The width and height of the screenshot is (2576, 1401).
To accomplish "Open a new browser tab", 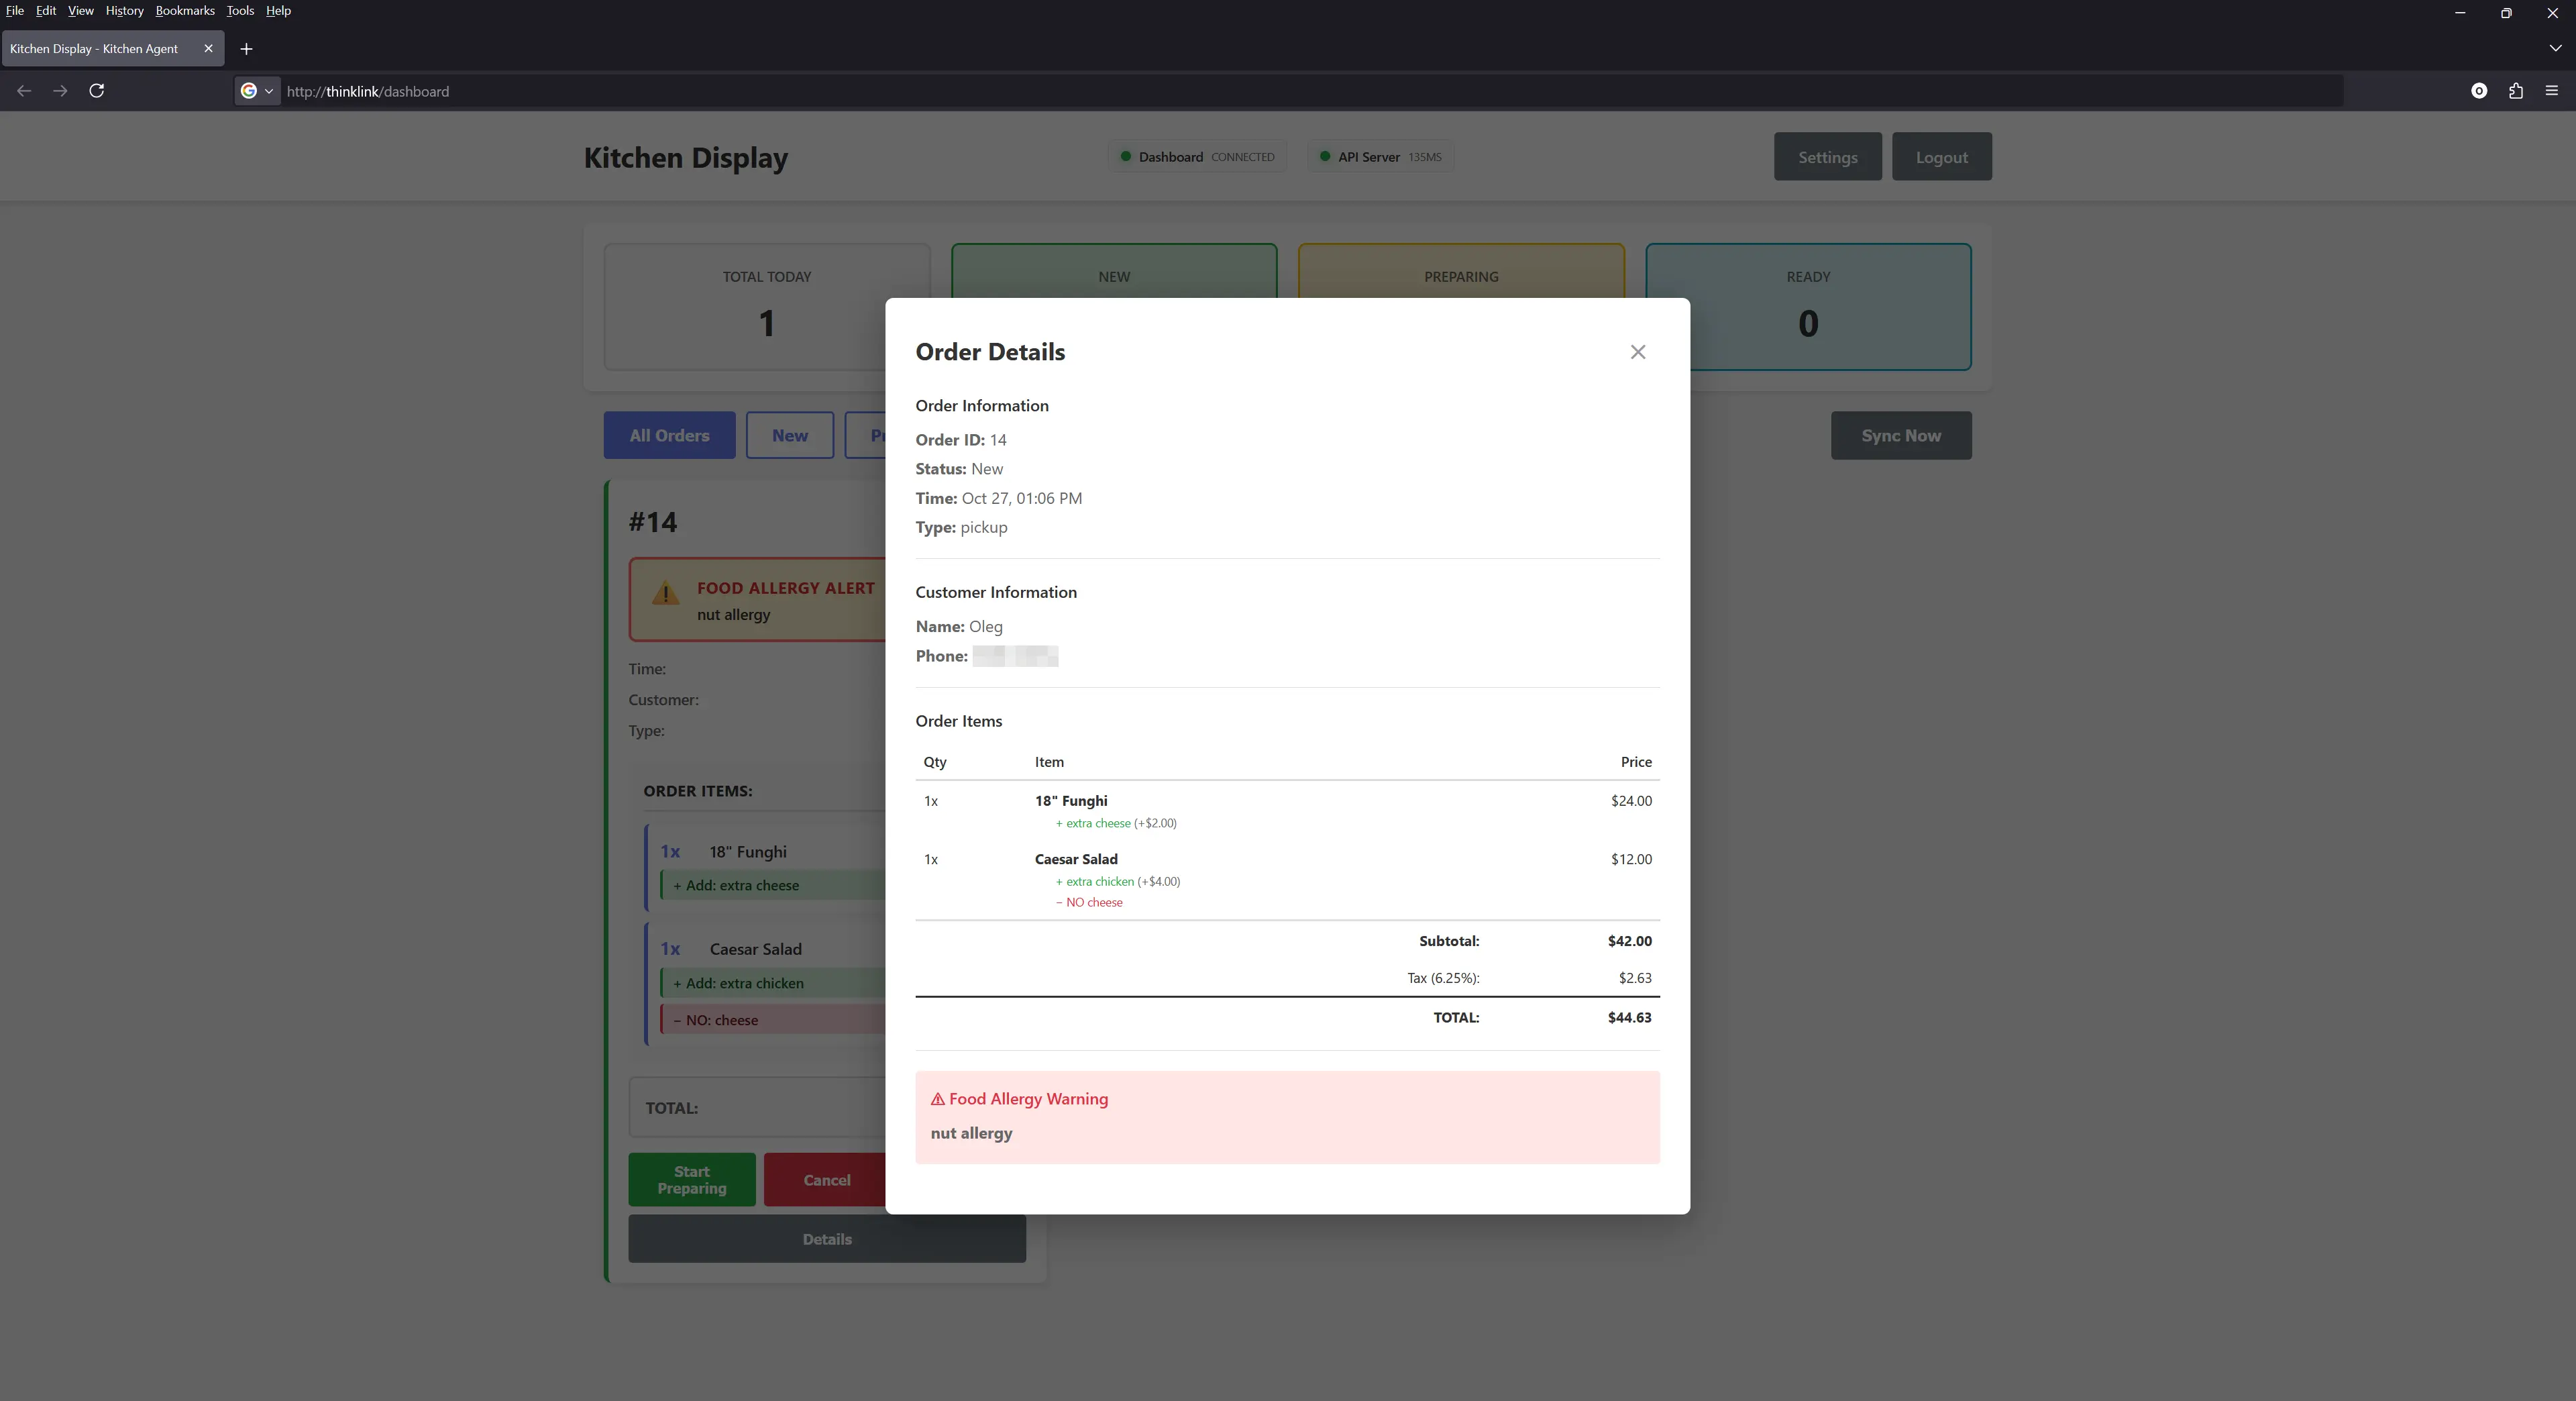I will [x=246, y=48].
